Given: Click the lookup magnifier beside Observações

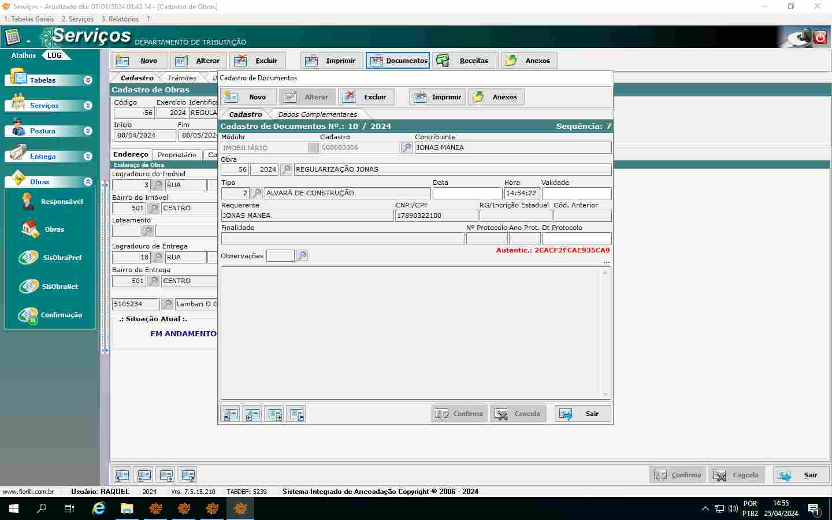Looking at the screenshot, I should 302,256.
